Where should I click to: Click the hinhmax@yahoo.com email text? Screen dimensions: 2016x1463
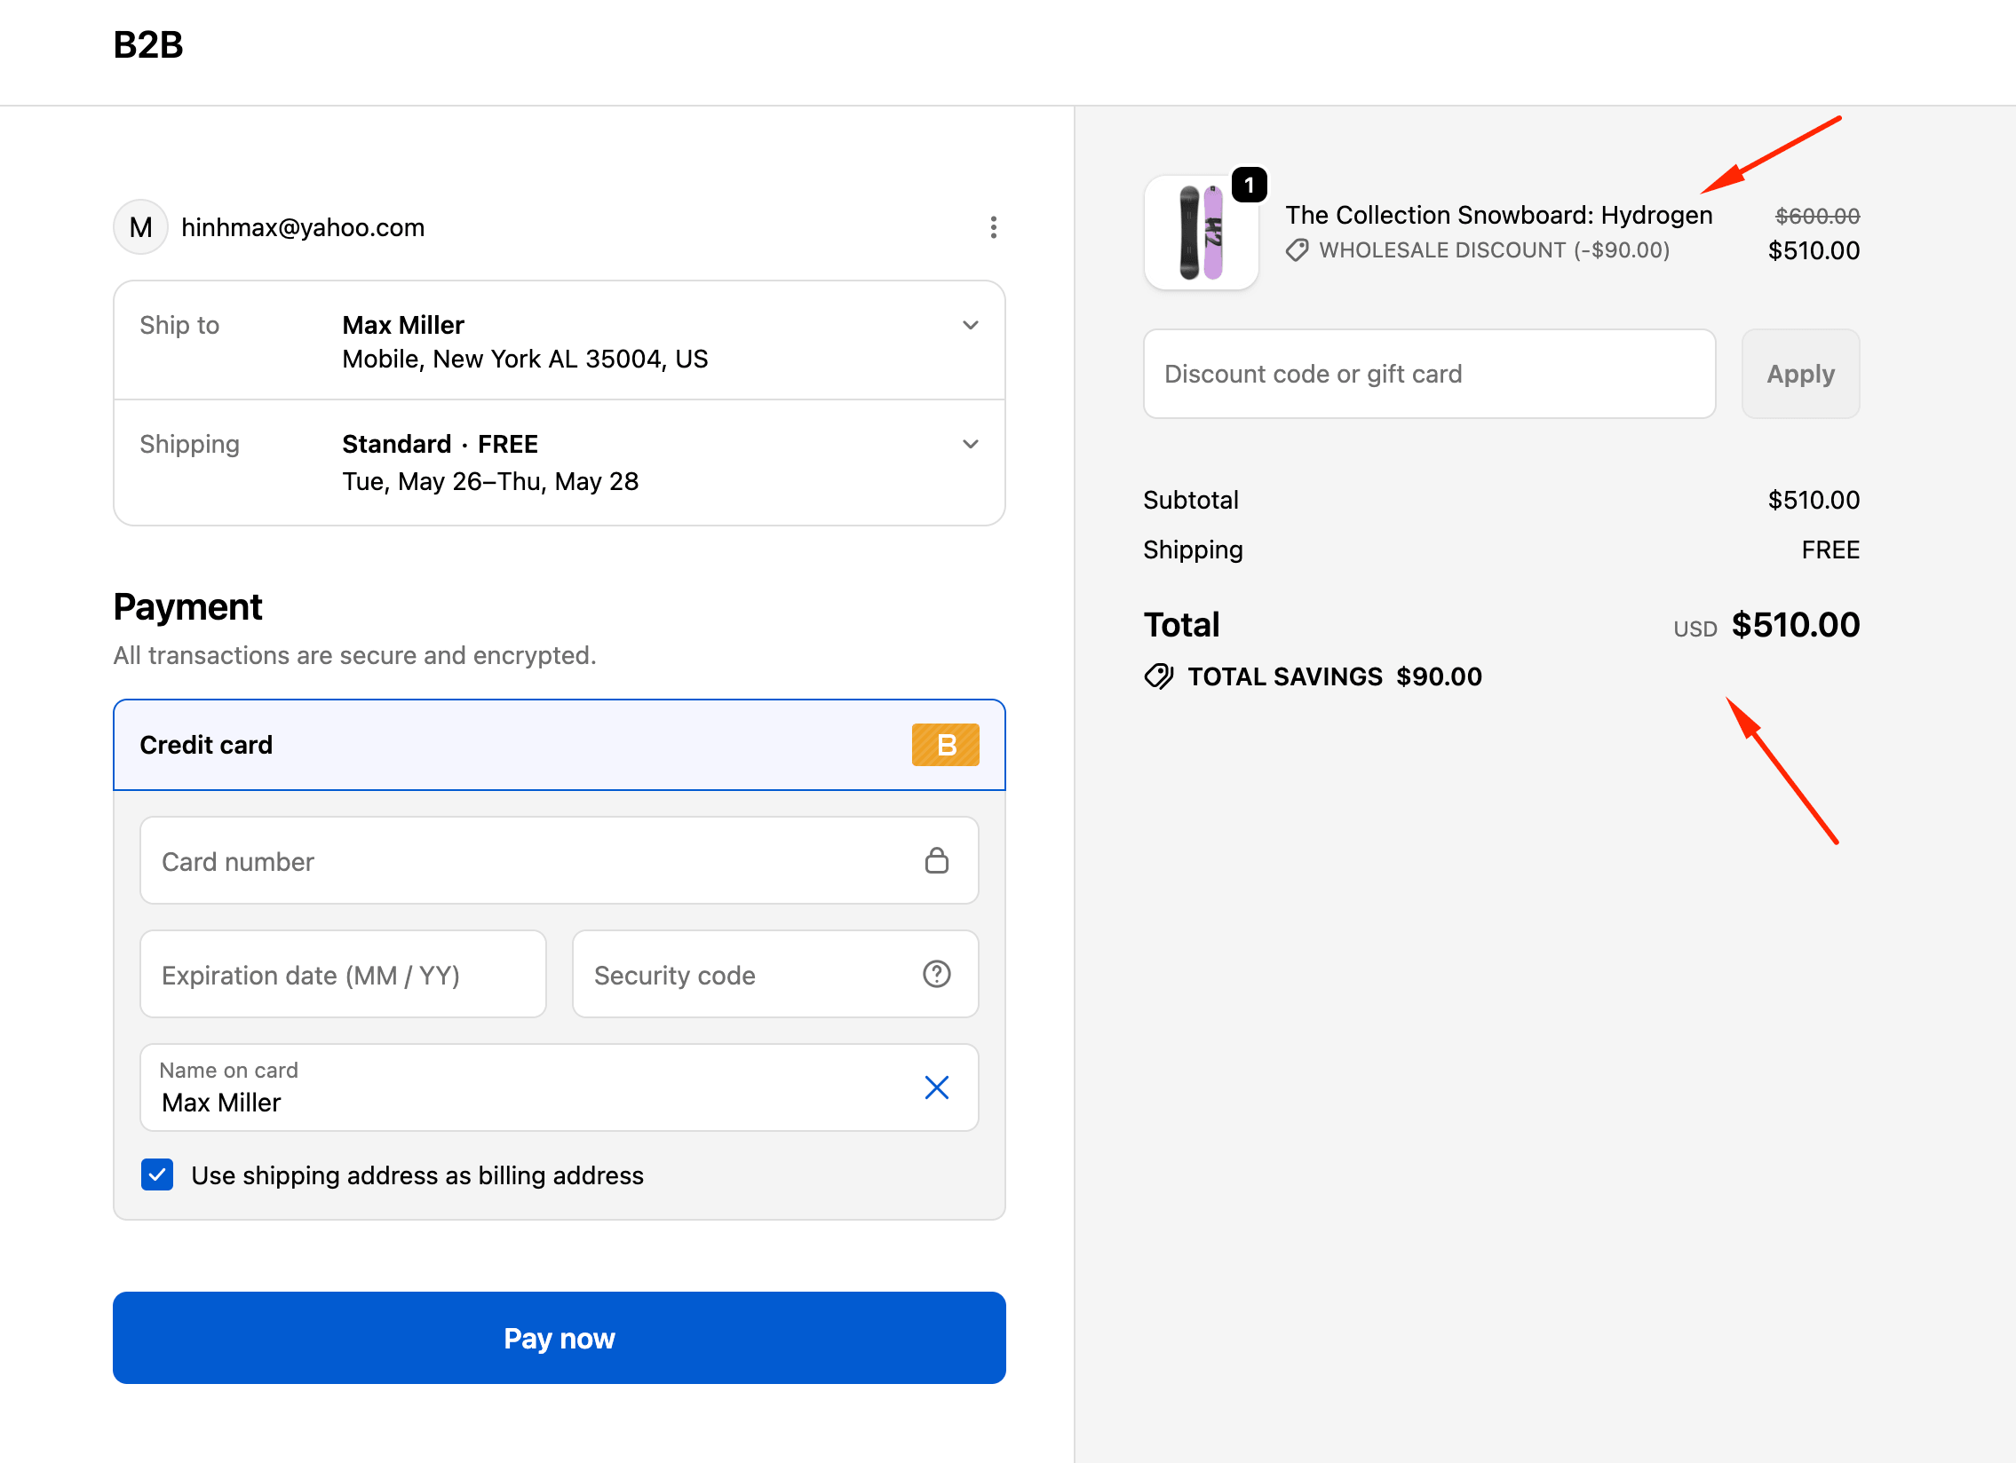click(x=303, y=227)
